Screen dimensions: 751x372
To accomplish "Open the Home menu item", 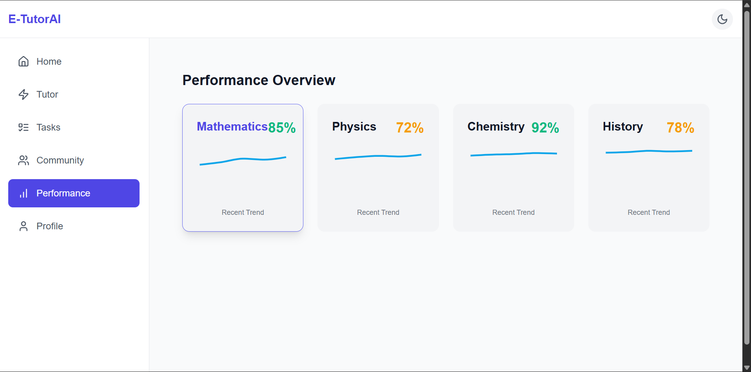I will pyautogui.click(x=49, y=62).
